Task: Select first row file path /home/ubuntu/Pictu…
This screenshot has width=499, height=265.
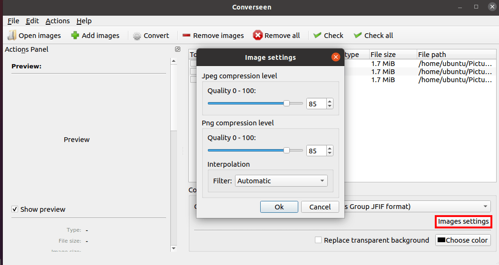Action: click(455, 64)
